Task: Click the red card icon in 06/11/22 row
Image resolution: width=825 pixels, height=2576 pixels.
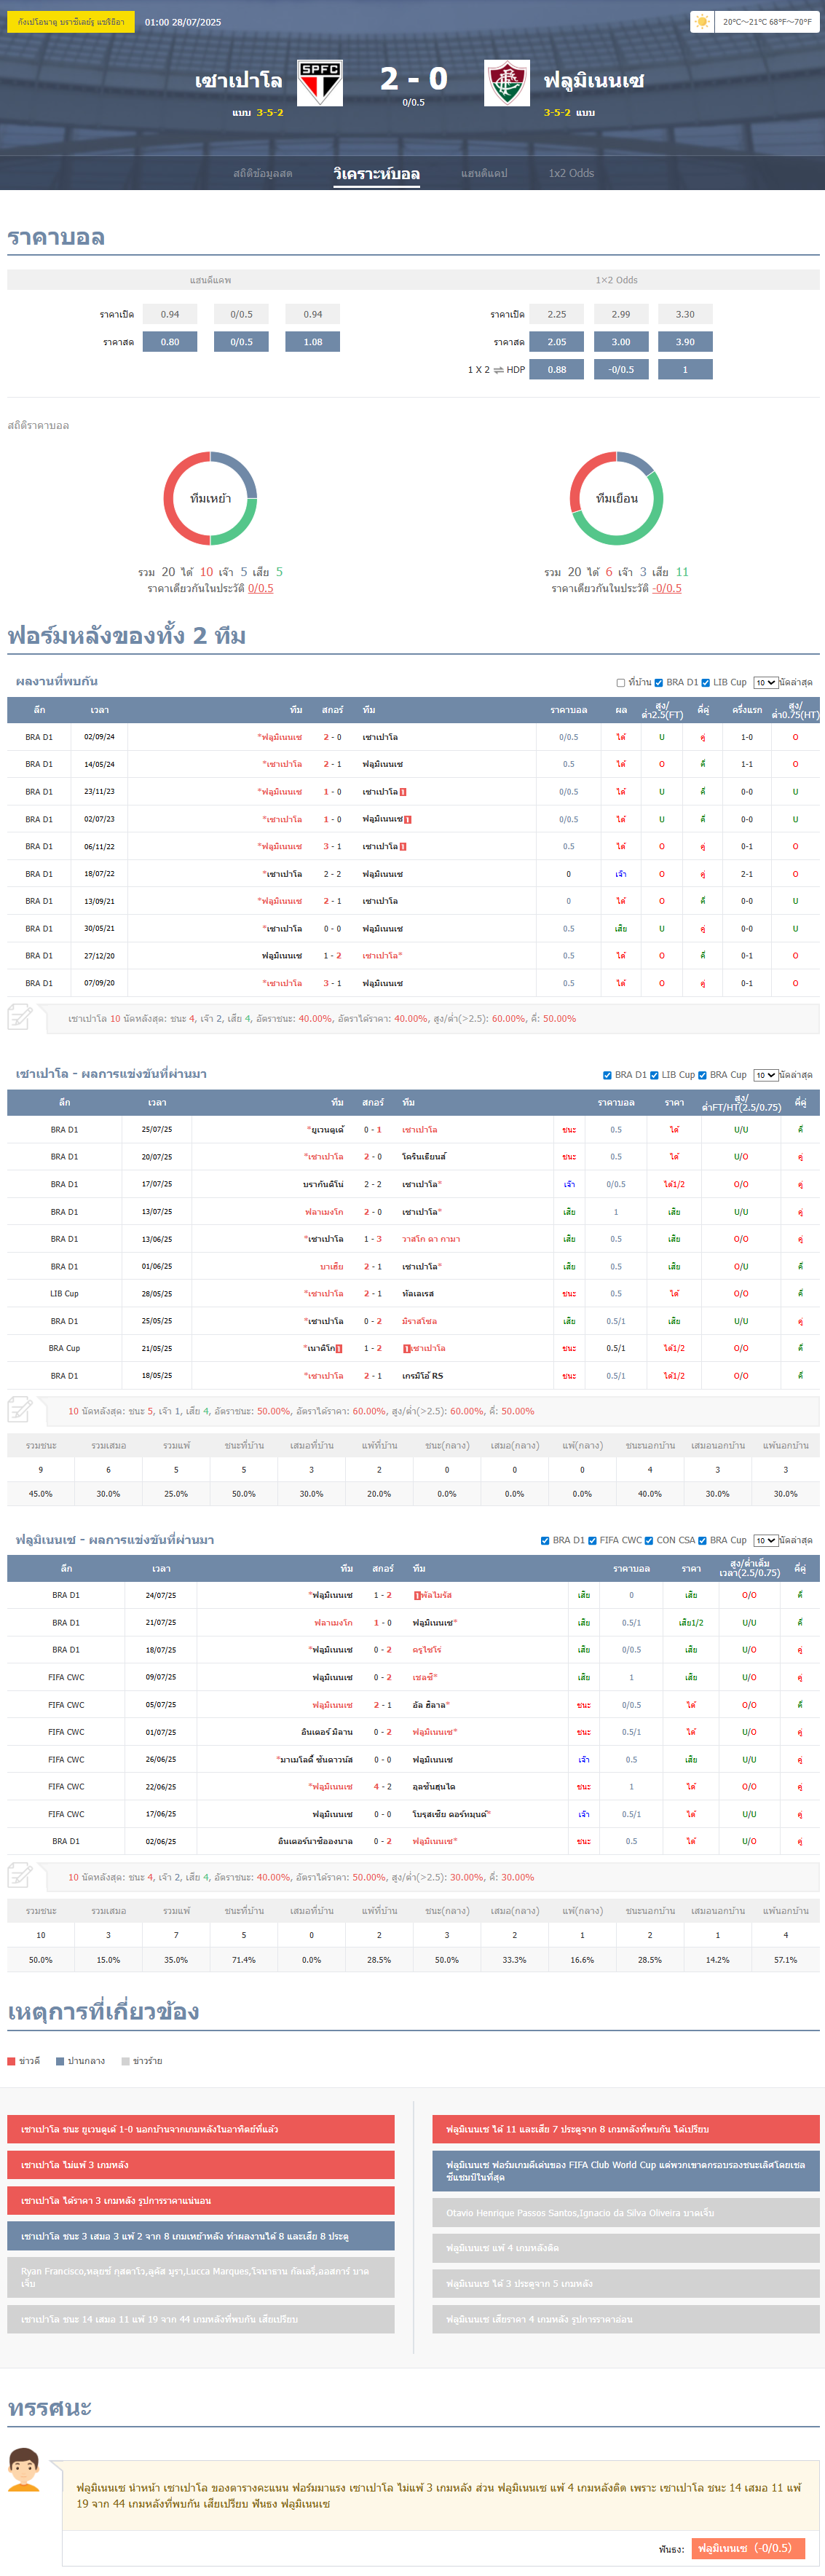Action: tap(403, 846)
